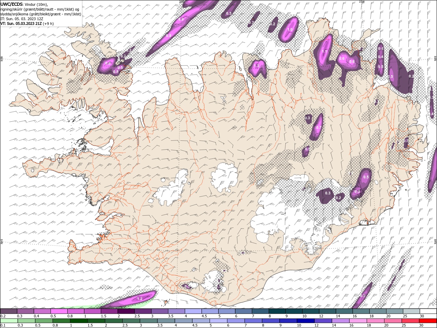Select the pale green 0.1 swatch in lower row

(9, 321)
